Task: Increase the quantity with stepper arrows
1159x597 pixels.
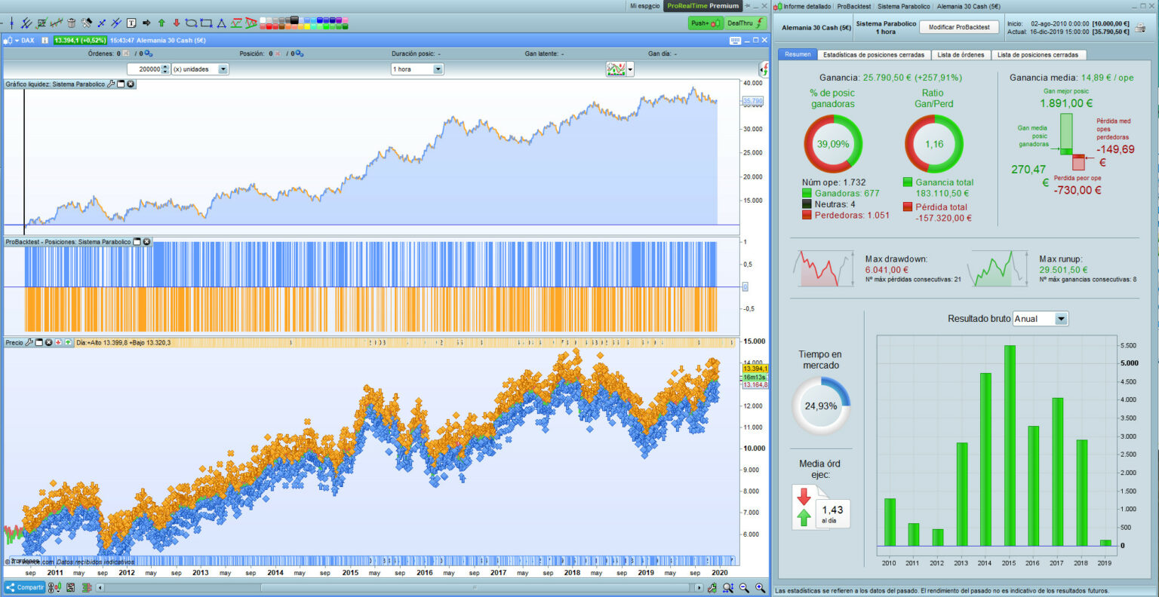Action: click(x=166, y=66)
